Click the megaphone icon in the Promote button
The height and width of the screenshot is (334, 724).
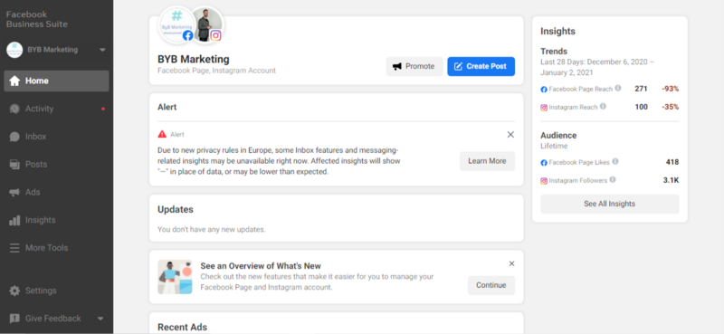tap(397, 66)
